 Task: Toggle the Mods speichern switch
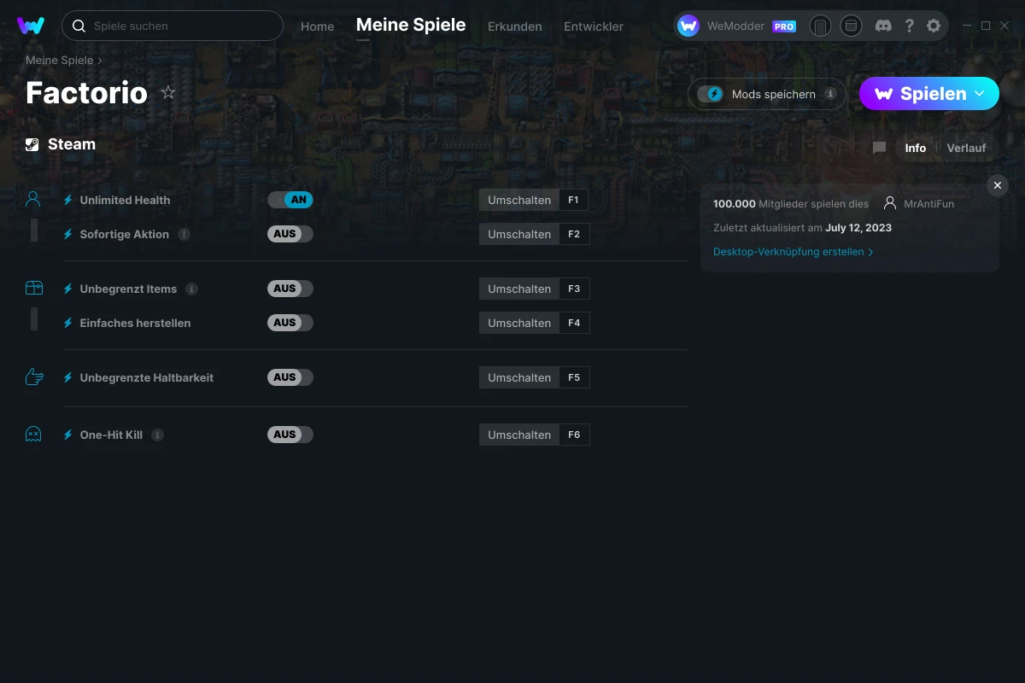710,94
